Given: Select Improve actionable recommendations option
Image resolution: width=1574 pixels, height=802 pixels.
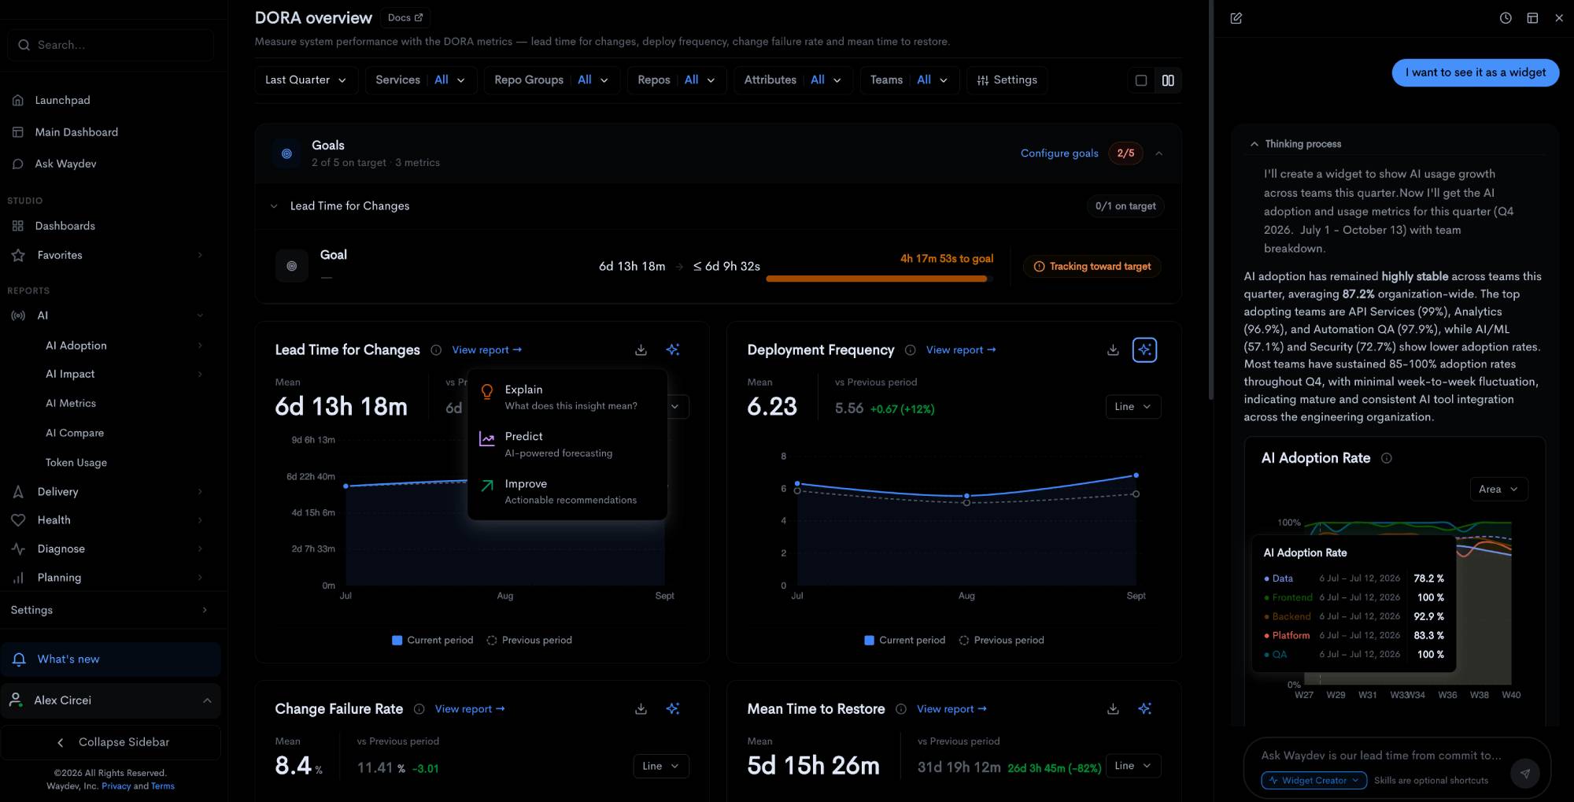Looking at the screenshot, I should (x=567, y=491).
